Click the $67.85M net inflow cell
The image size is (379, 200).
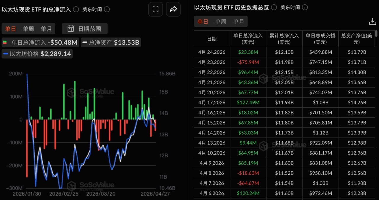(248, 122)
